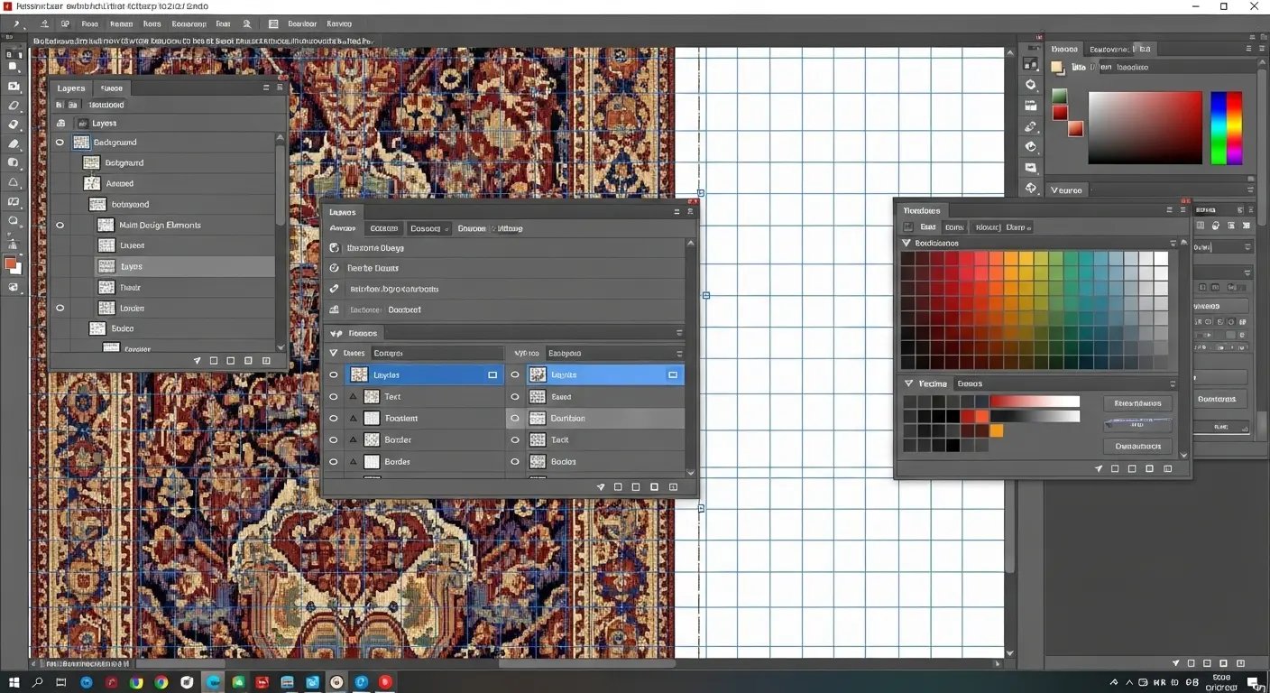This screenshot has height=693, width=1270.
Task: Hide the Main Design Elements layer
Action: (60, 226)
